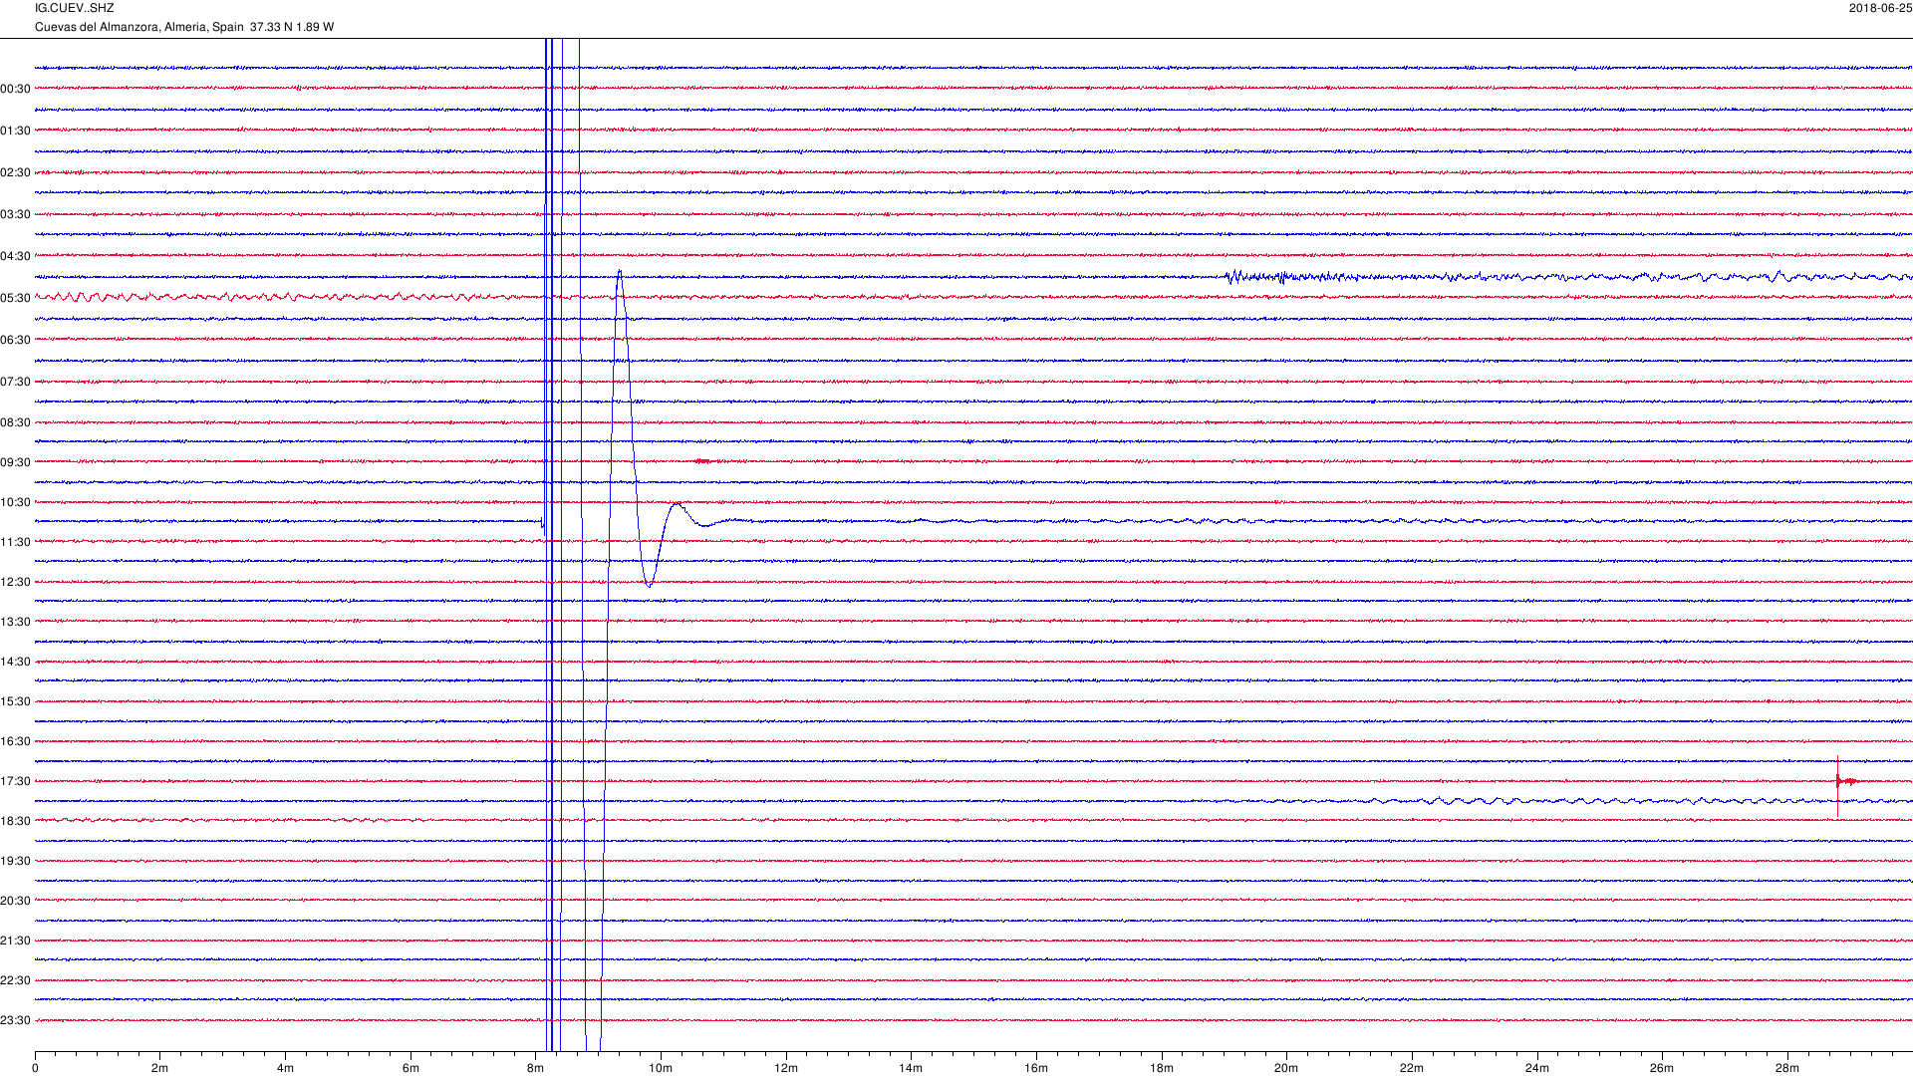Select the 13:30 time label

coord(15,622)
